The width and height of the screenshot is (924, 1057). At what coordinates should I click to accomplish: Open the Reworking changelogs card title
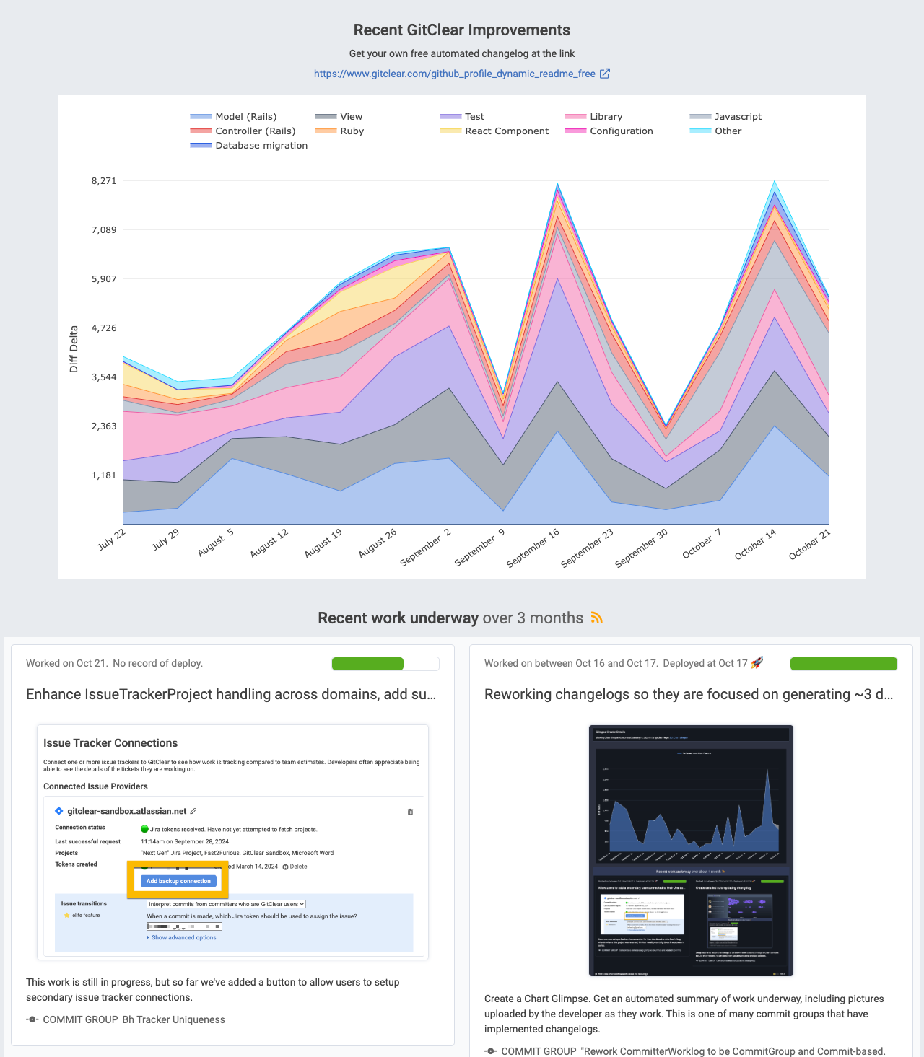(689, 694)
